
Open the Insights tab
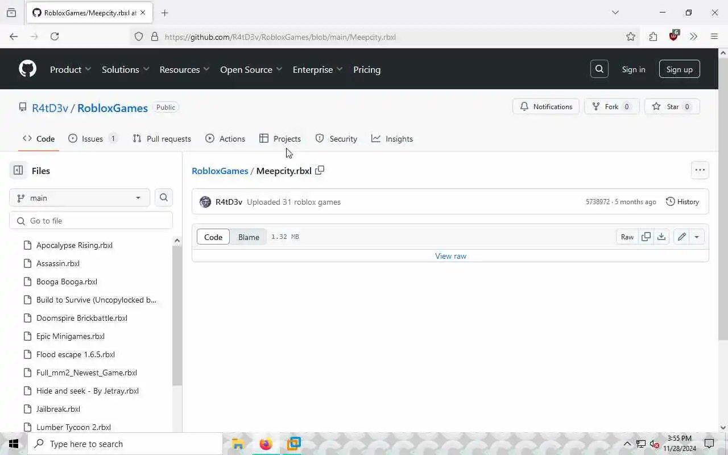[392, 139]
